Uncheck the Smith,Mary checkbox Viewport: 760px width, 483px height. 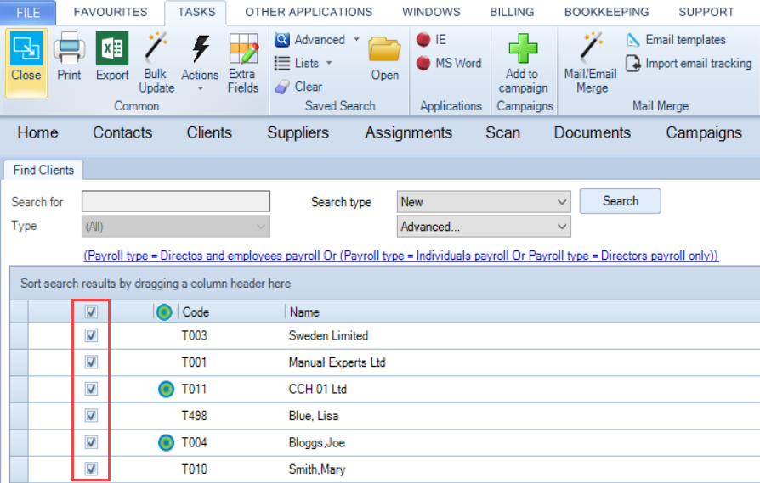tap(91, 469)
